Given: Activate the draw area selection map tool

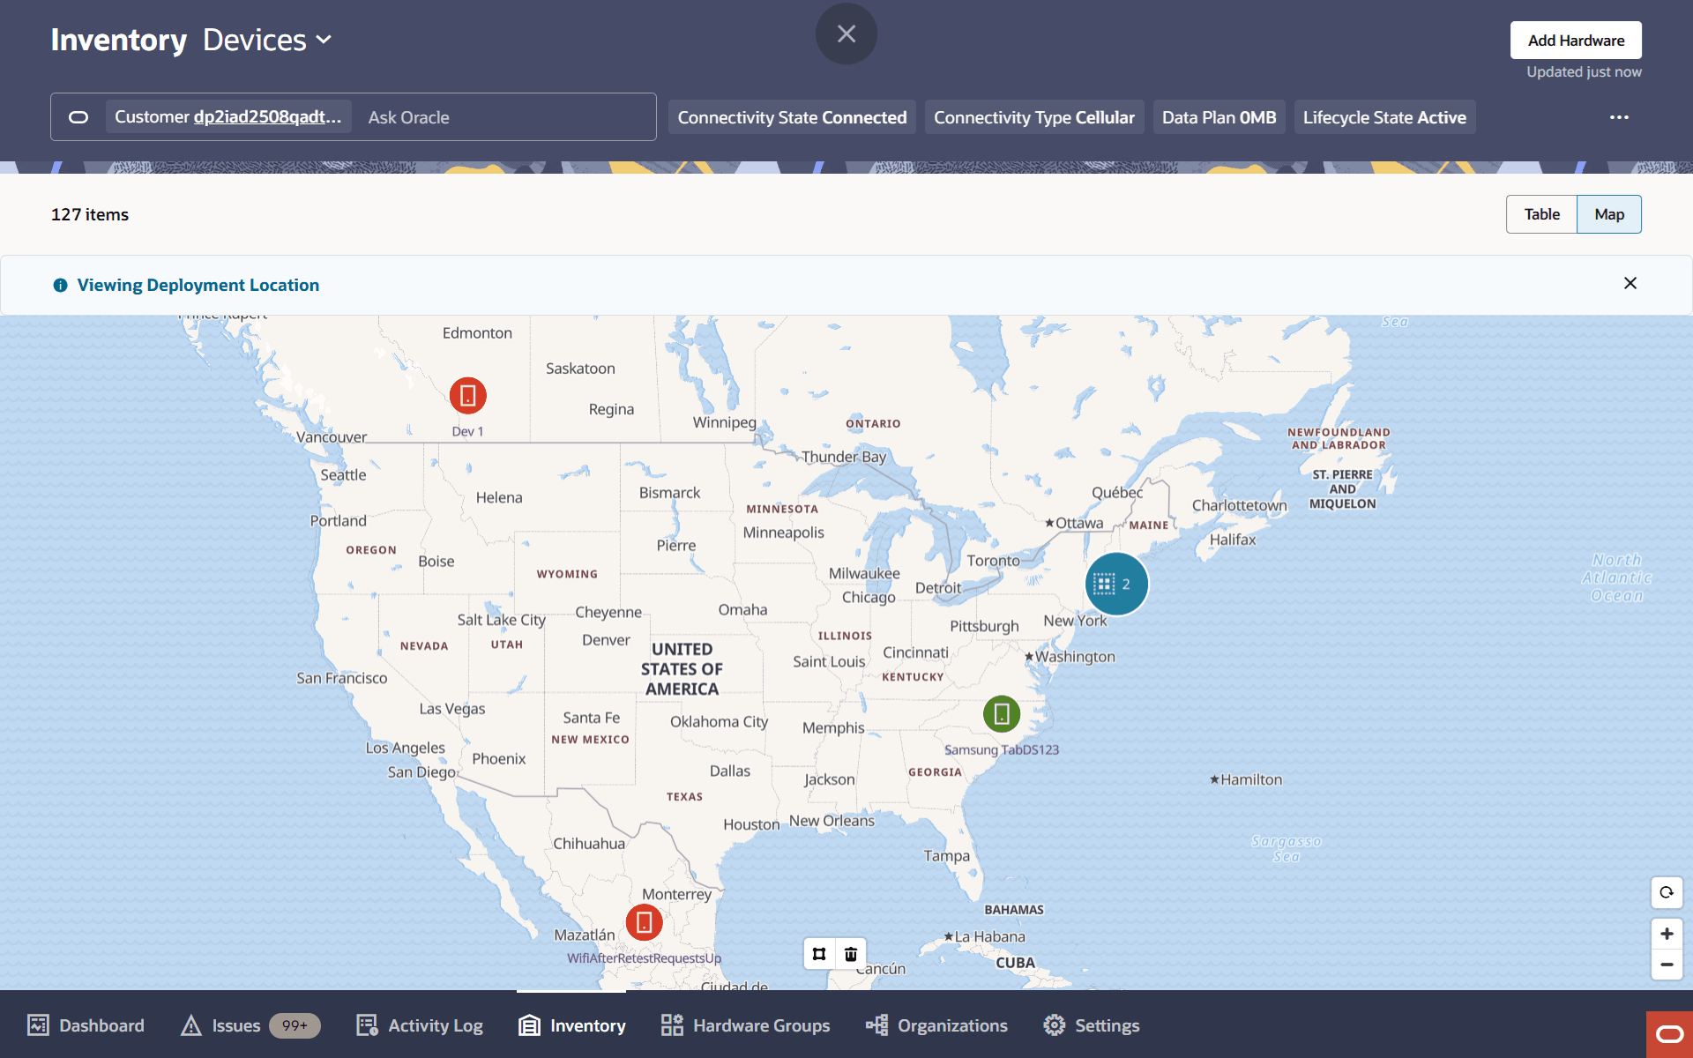Looking at the screenshot, I should point(819,954).
